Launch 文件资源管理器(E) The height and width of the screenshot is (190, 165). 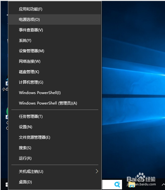[x=55, y=137]
